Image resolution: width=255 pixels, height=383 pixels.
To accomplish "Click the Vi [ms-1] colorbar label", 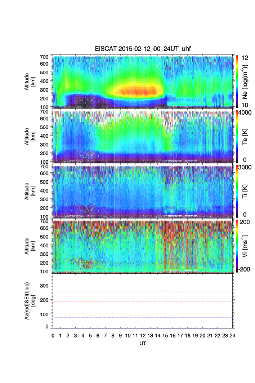I will tap(245, 246).
